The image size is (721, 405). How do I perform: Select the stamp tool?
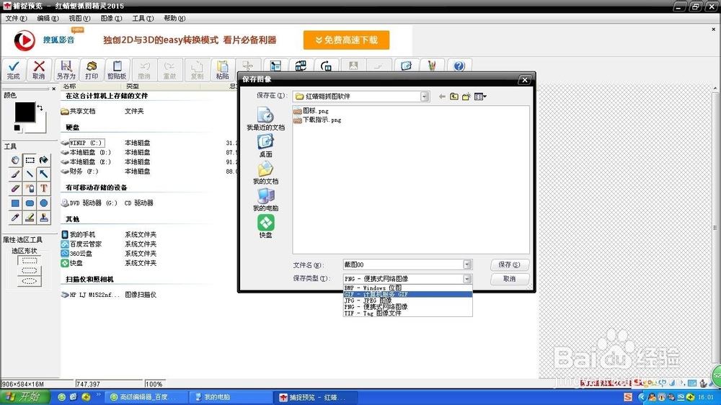coord(44,218)
